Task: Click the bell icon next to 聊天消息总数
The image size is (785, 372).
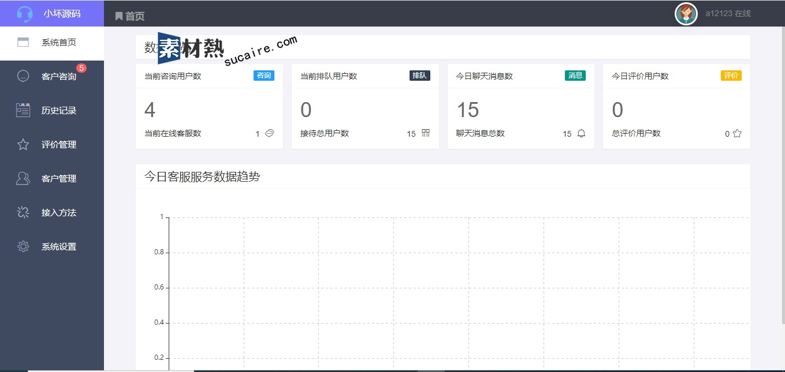Action: [x=581, y=133]
